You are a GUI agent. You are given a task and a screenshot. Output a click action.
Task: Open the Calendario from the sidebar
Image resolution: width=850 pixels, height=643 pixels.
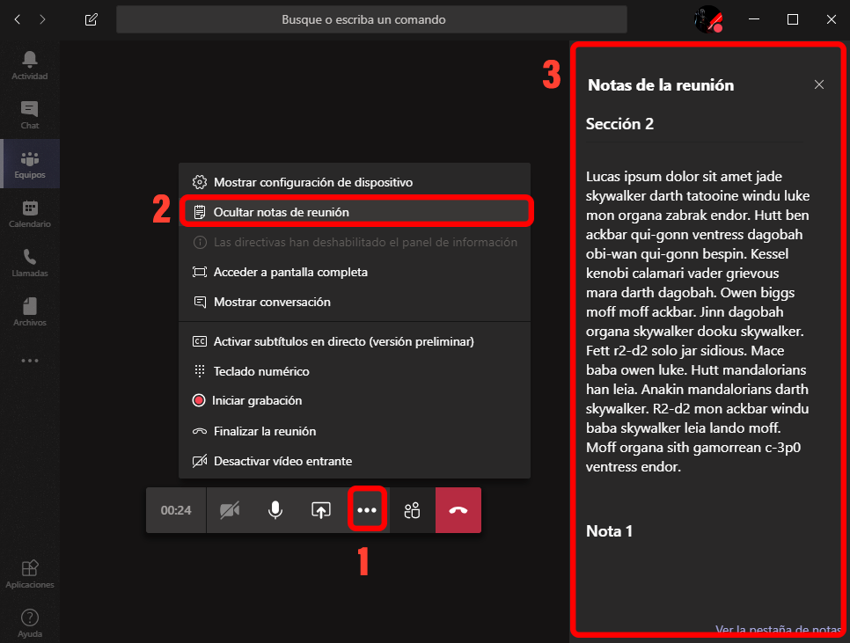[30, 214]
